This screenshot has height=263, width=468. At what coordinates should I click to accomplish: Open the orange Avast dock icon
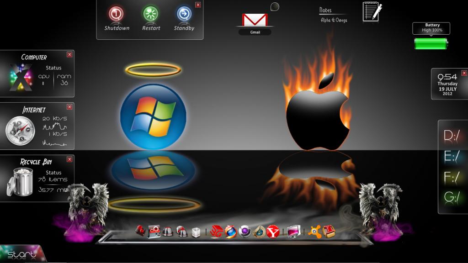(314, 231)
